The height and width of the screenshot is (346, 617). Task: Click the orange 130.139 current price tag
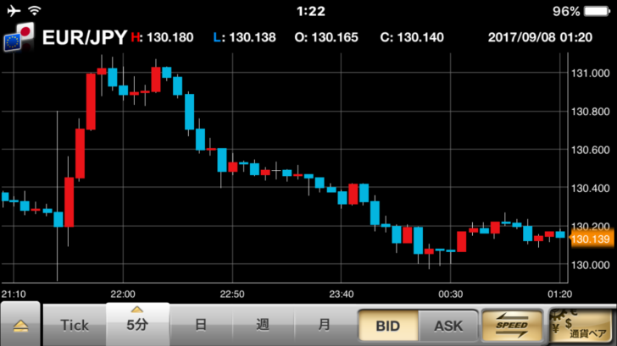[x=591, y=239]
